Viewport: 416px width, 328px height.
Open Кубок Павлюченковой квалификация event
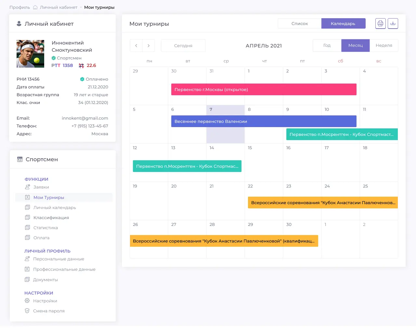(x=224, y=241)
